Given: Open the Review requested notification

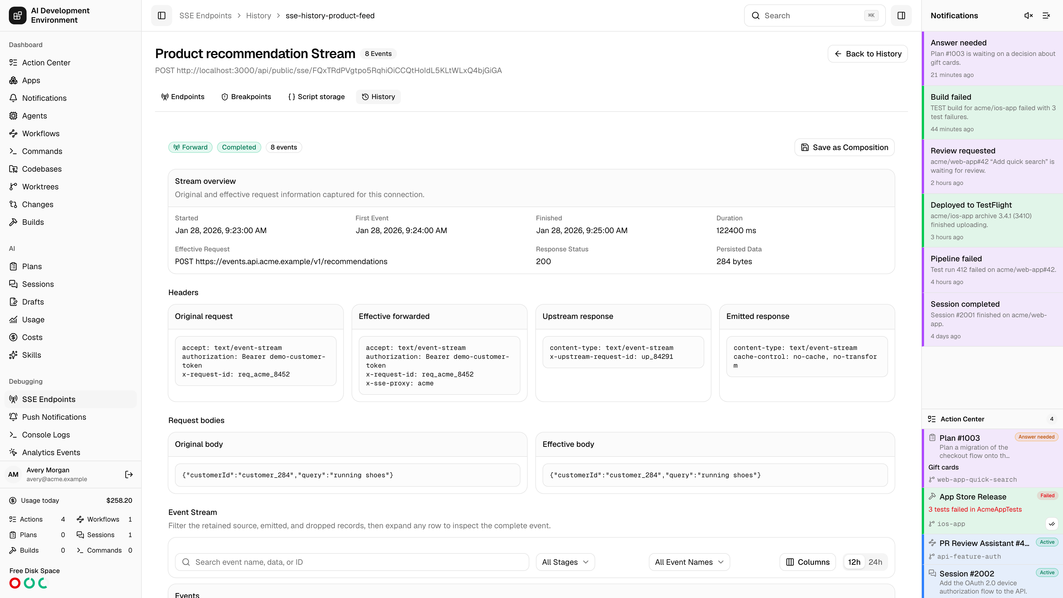Looking at the screenshot, I should click(992, 167).
